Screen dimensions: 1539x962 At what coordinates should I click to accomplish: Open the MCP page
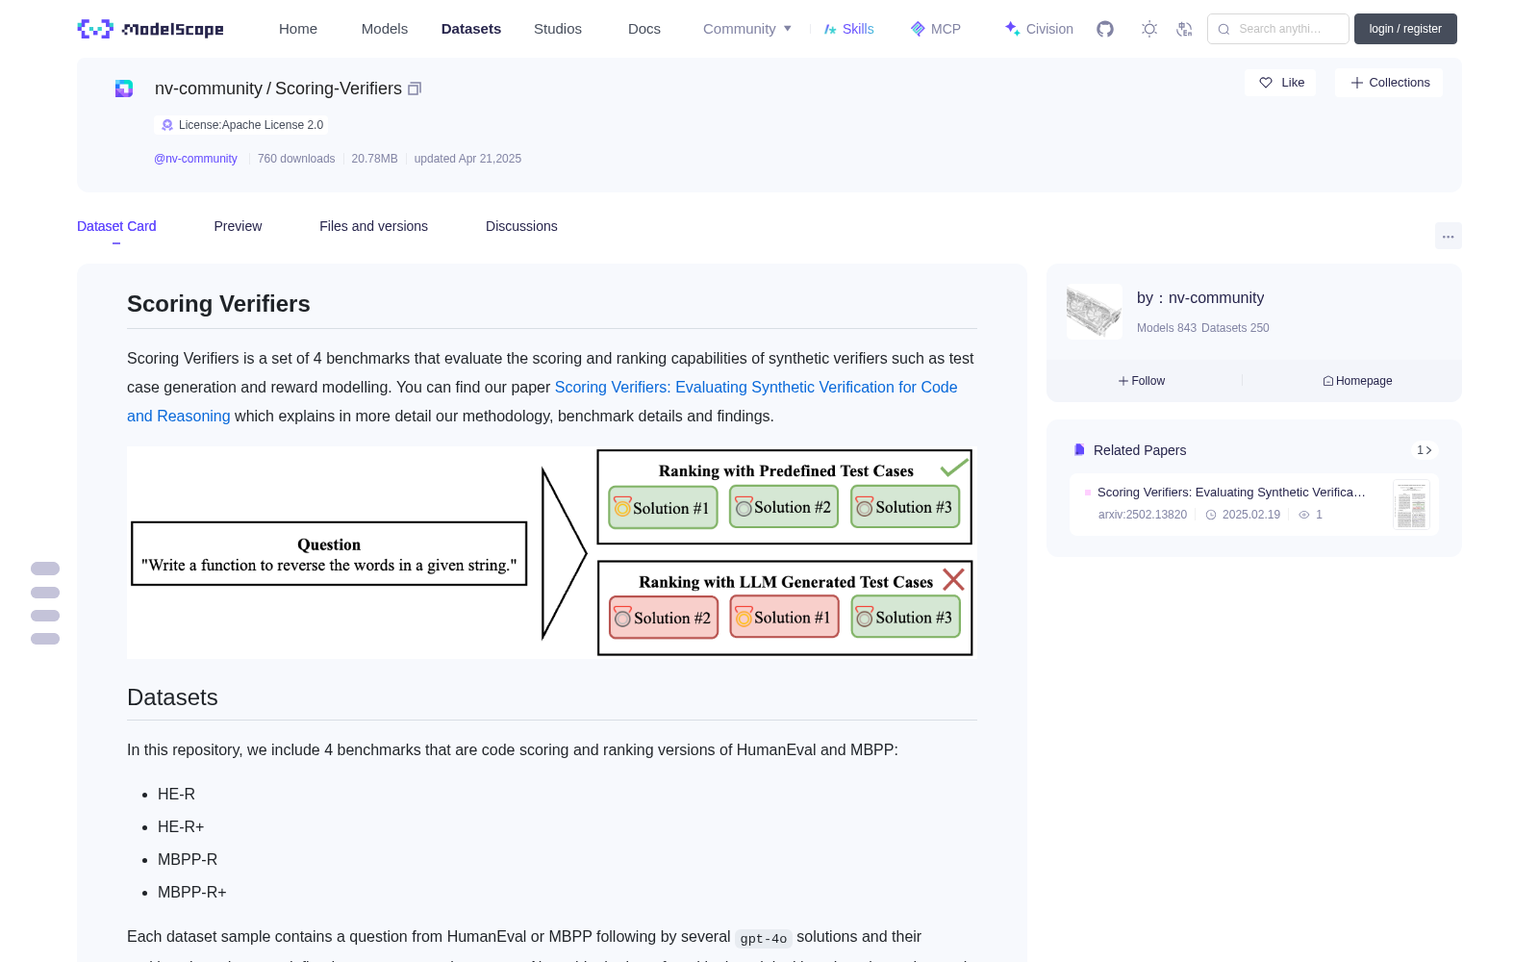(x=935, y=29)
